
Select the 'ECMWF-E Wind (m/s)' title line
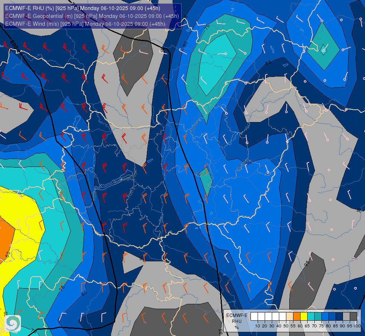85,24
